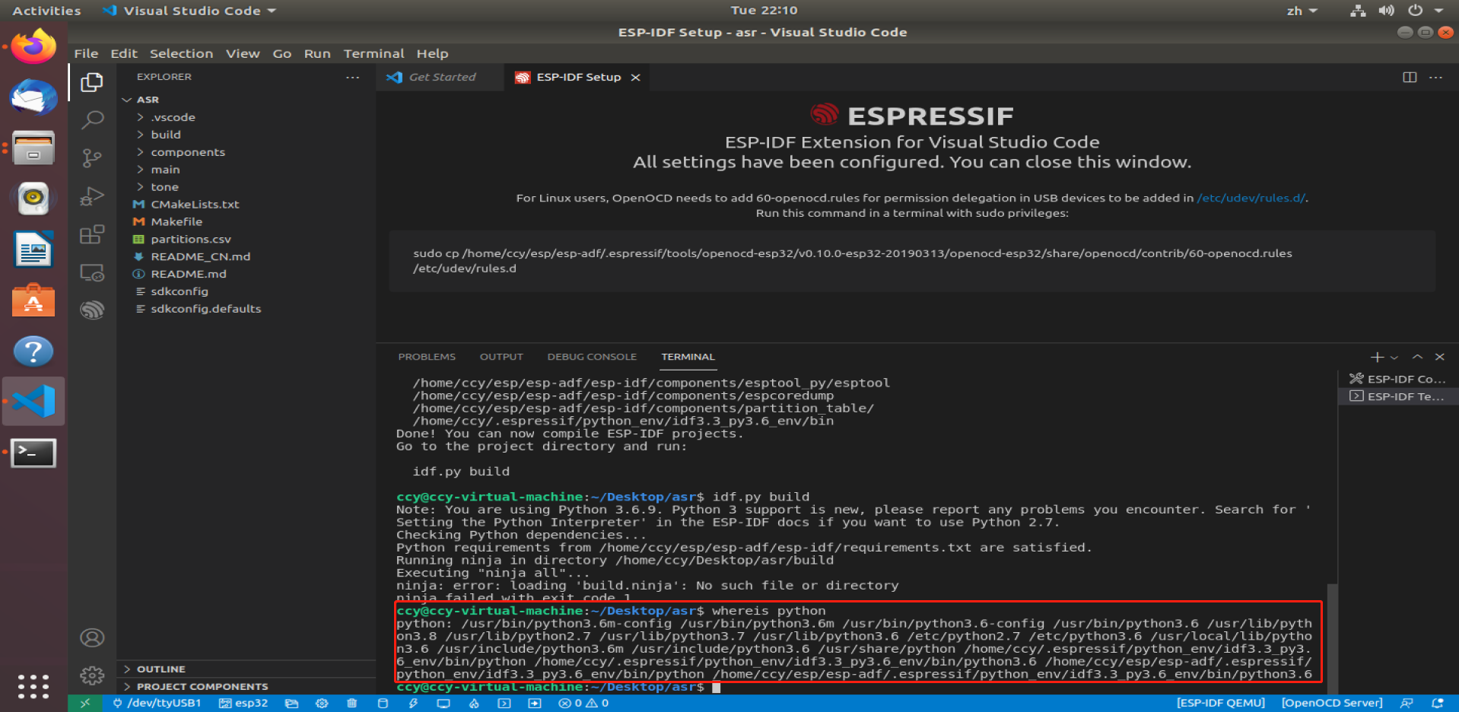Open the Source Control view

(92, 157)
